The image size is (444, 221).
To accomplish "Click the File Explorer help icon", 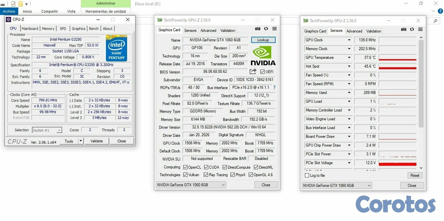I will coord(440,11).
